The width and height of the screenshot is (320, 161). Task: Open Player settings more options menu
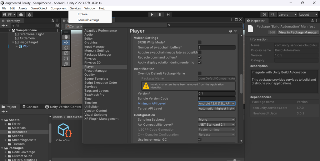(x=240, y=31)
